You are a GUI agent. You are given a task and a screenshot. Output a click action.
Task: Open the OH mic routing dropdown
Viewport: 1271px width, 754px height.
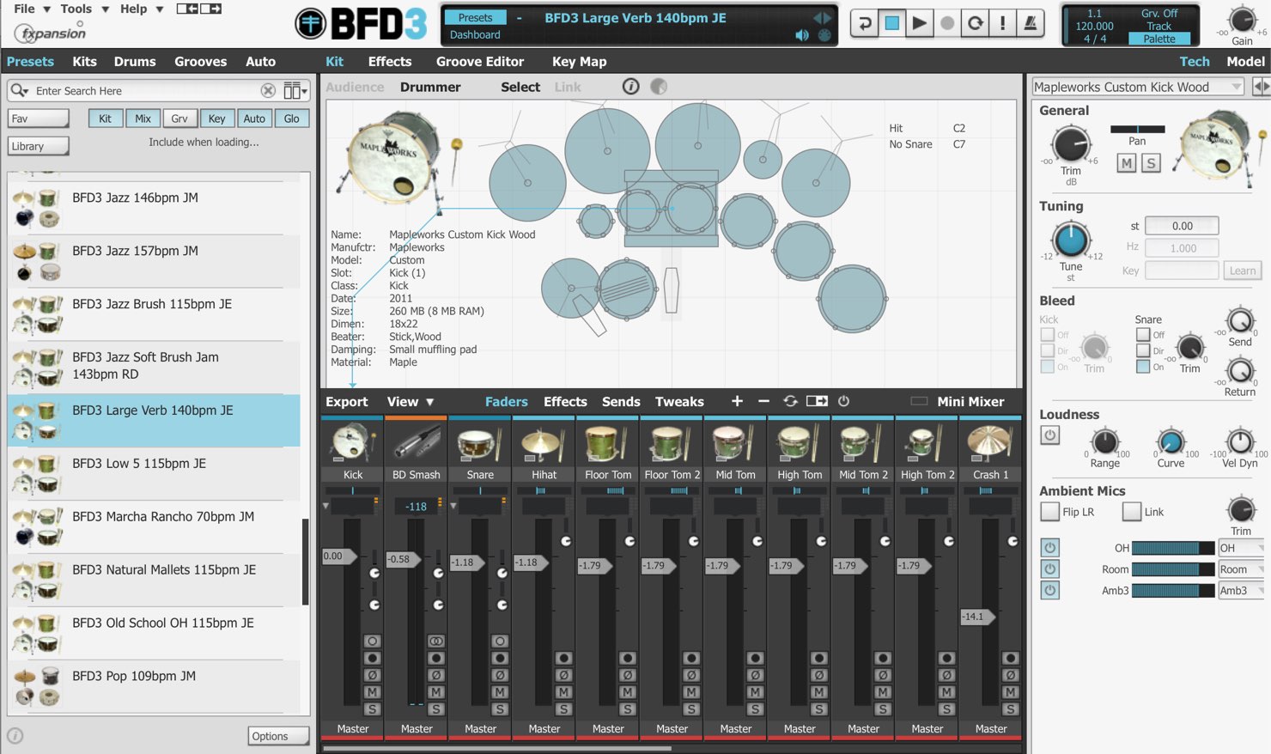[x=1241, y=548]
